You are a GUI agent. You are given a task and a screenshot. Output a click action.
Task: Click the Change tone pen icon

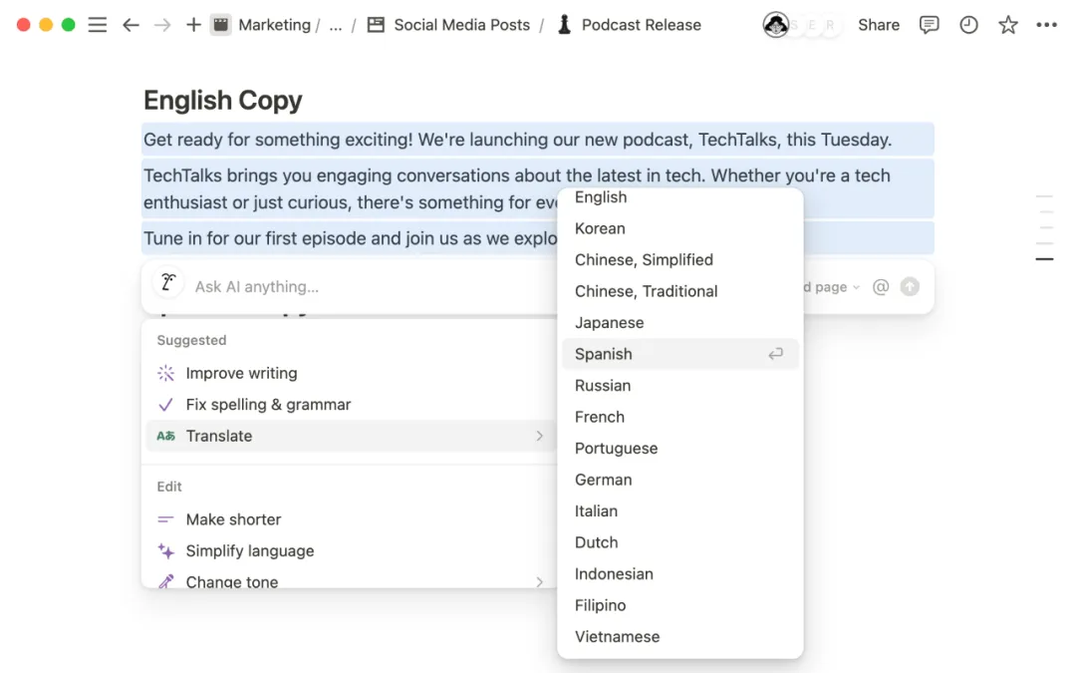pos(166,581)
